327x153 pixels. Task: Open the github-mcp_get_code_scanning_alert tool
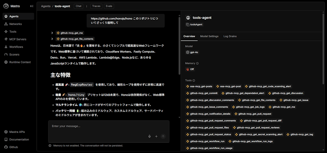268,86
